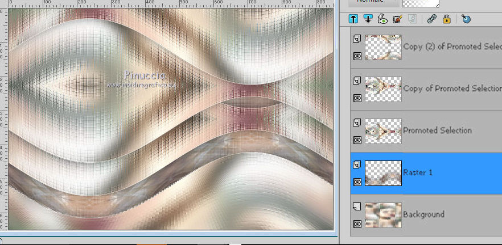Toggle the Background layer eye icon

click(357, 224)
